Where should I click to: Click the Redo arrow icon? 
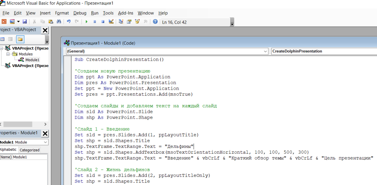click(77, 22)
